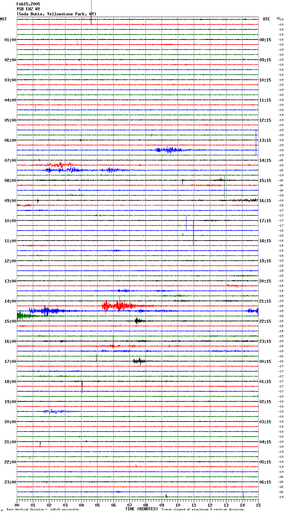Click the 11:00 MST row label
The width and height of the screenshot is (285, 514).
click(10, 241)
